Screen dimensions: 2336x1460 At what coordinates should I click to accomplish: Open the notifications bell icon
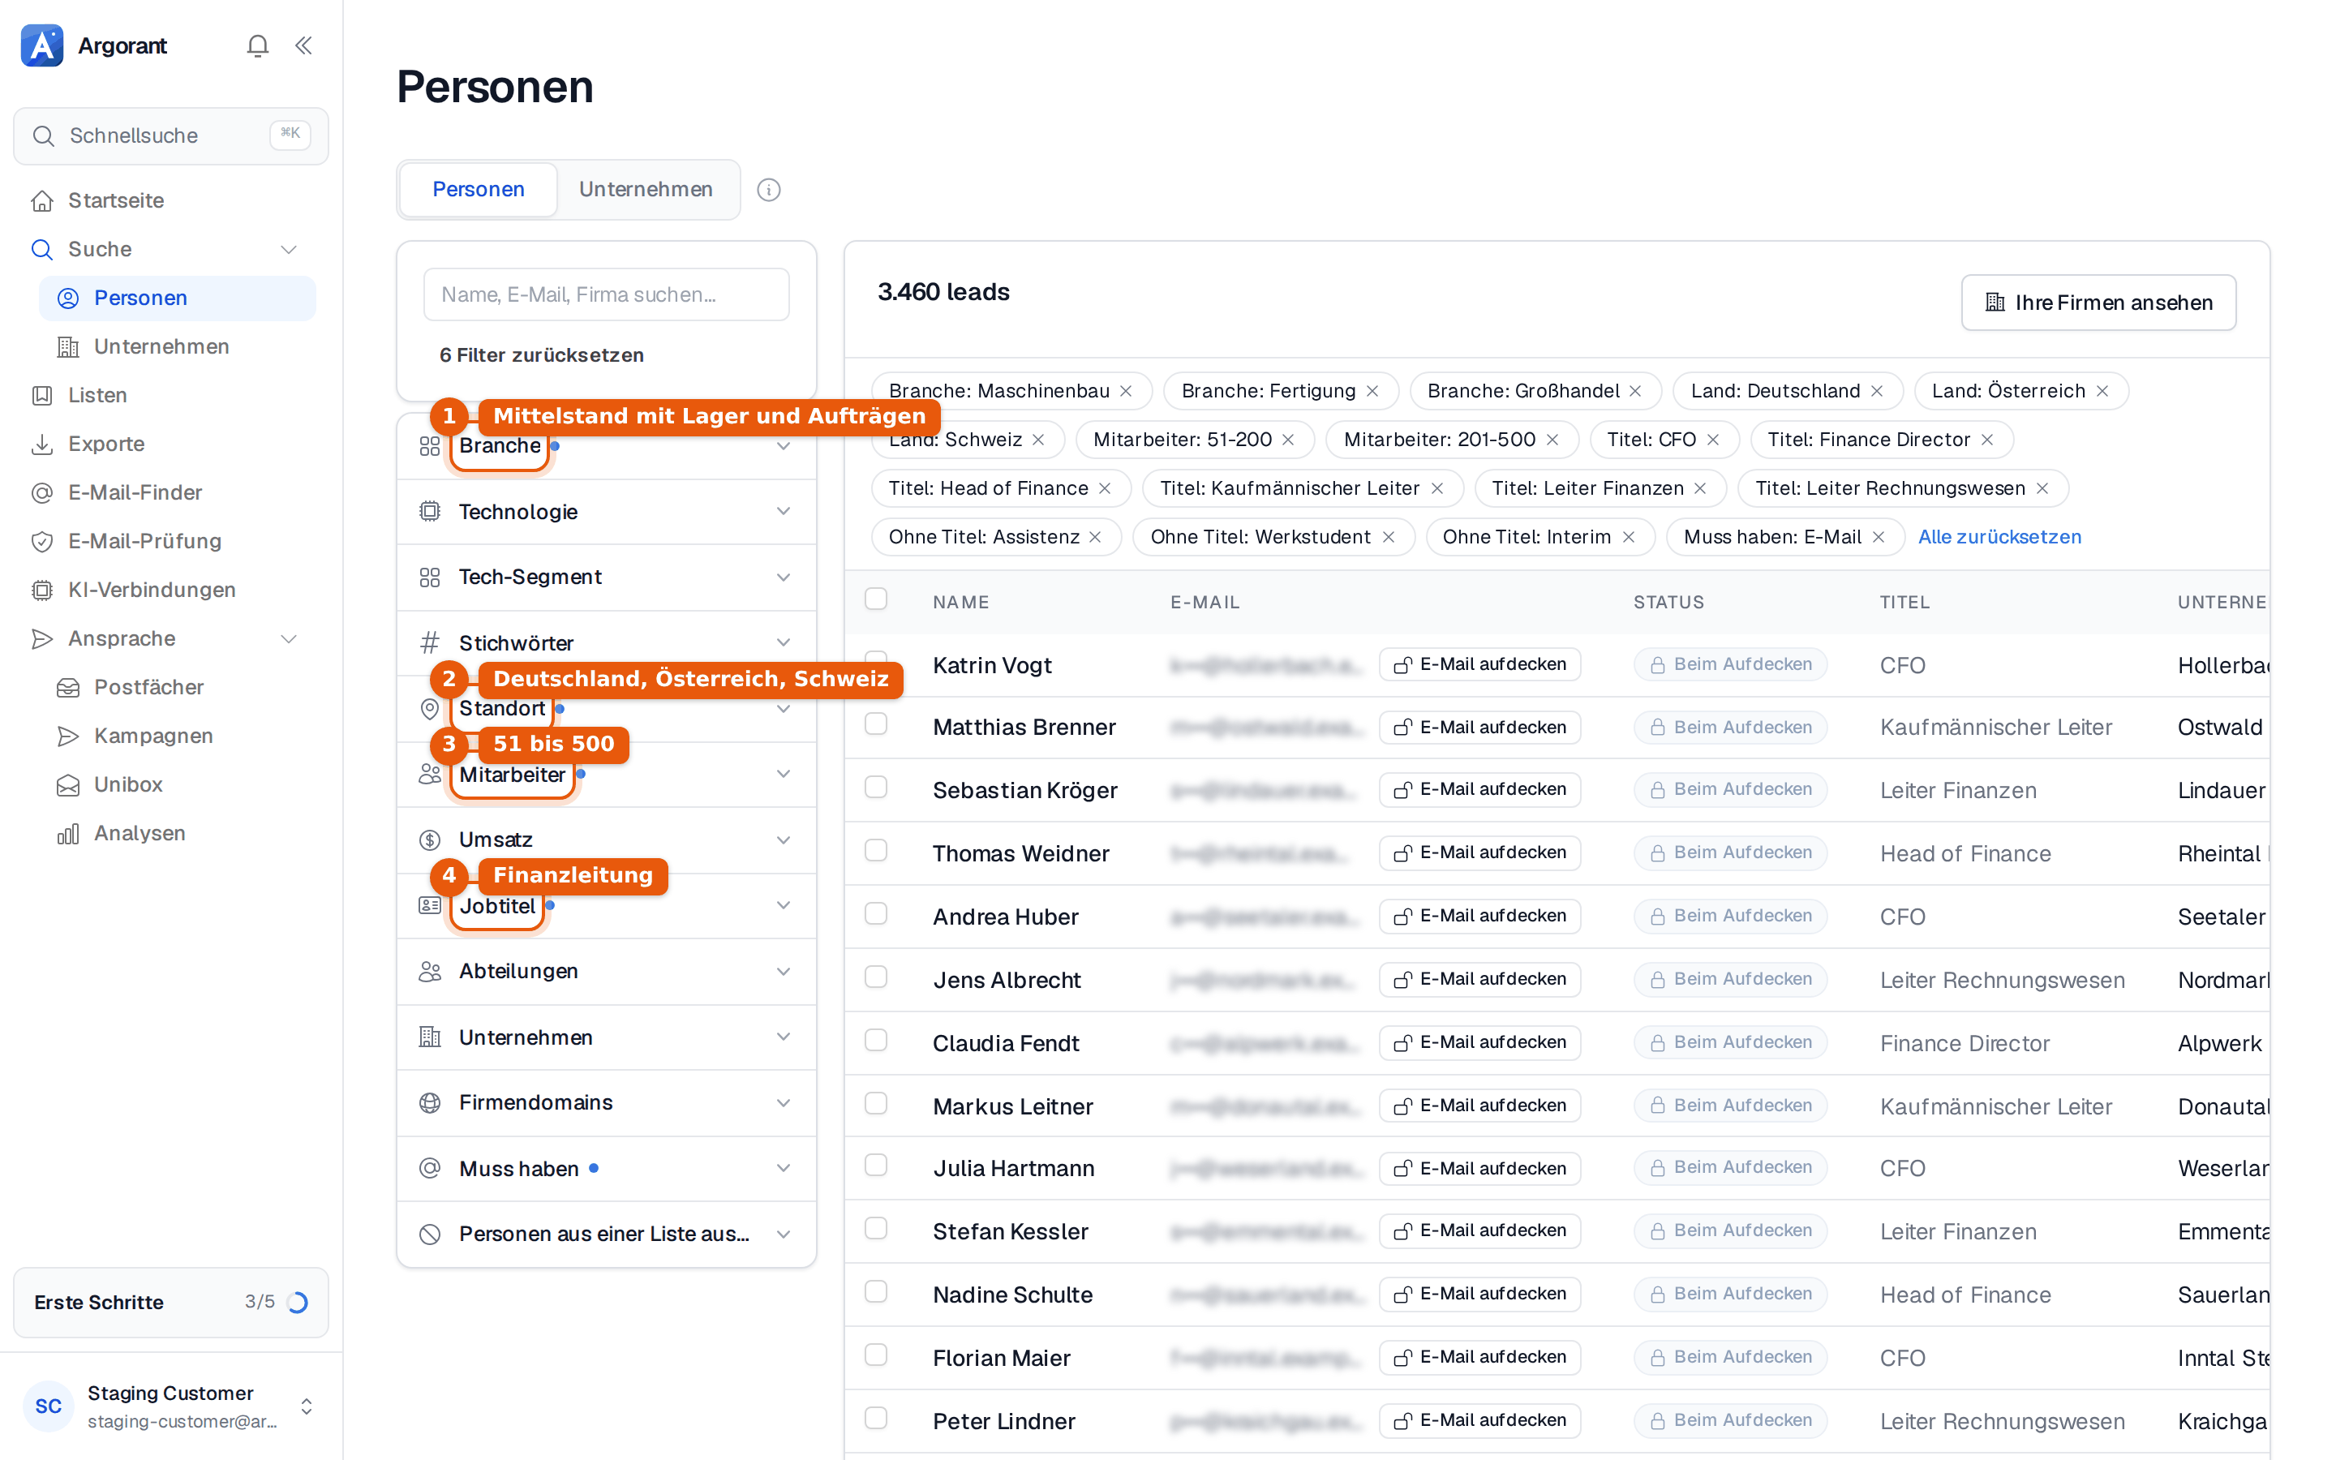click(257, 45)
